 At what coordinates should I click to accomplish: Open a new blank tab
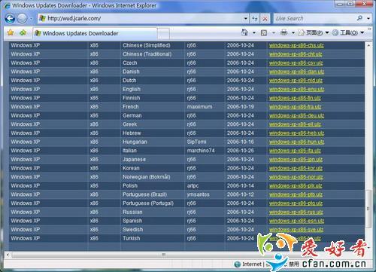(163, 34)
